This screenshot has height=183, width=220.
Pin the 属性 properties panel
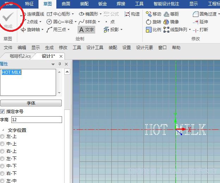[x=60, y=64]
